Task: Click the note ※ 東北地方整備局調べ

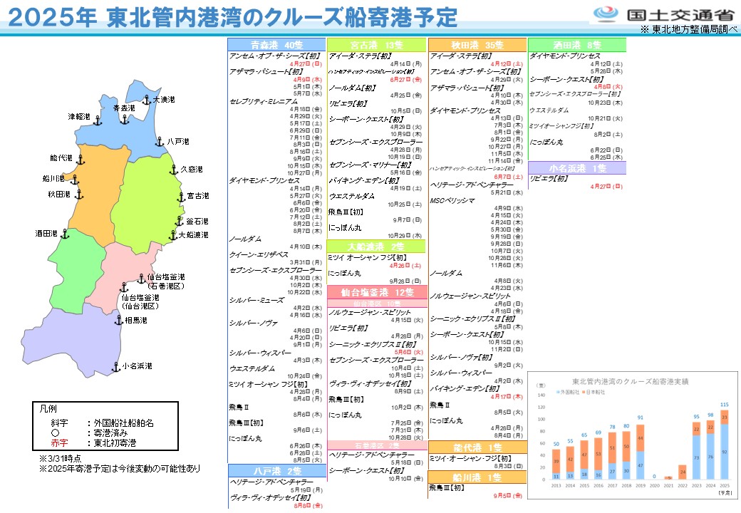Action: pyautogui.click(x=688, y=29)
